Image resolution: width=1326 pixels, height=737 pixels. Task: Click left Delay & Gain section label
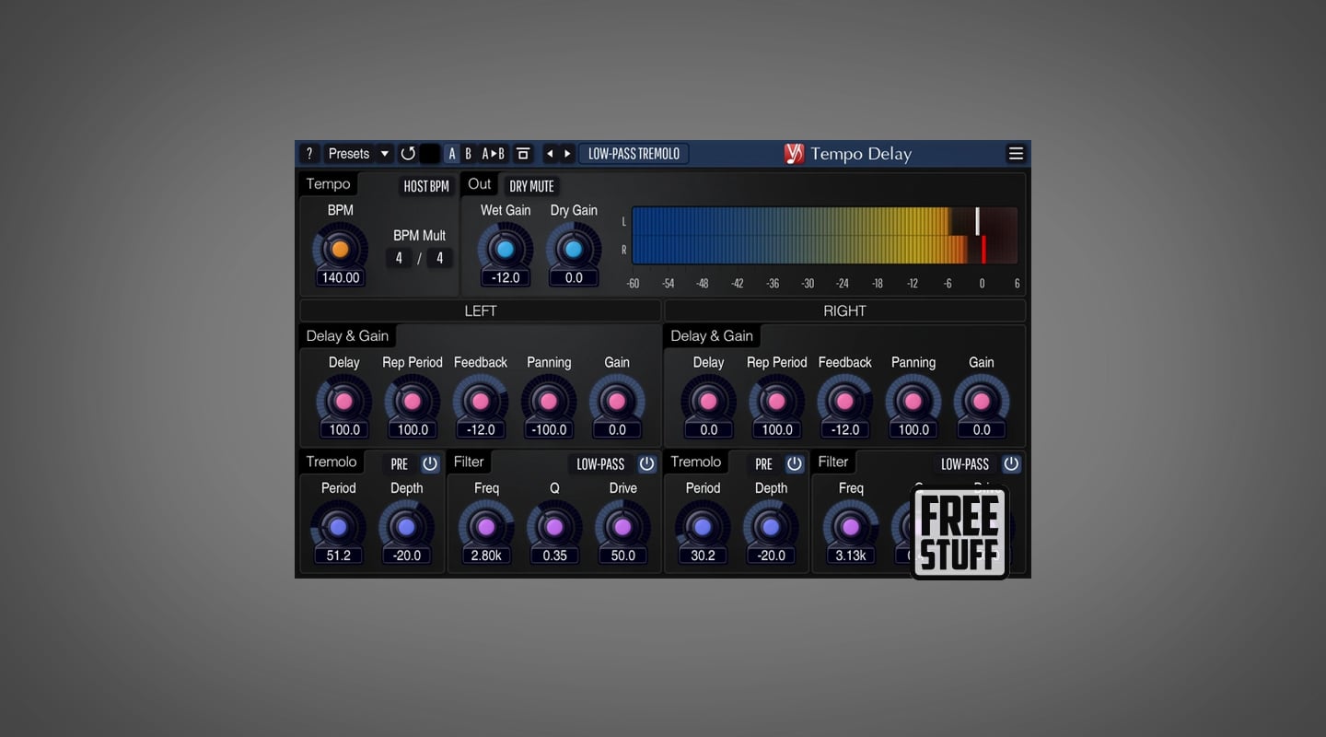point(347,336)
